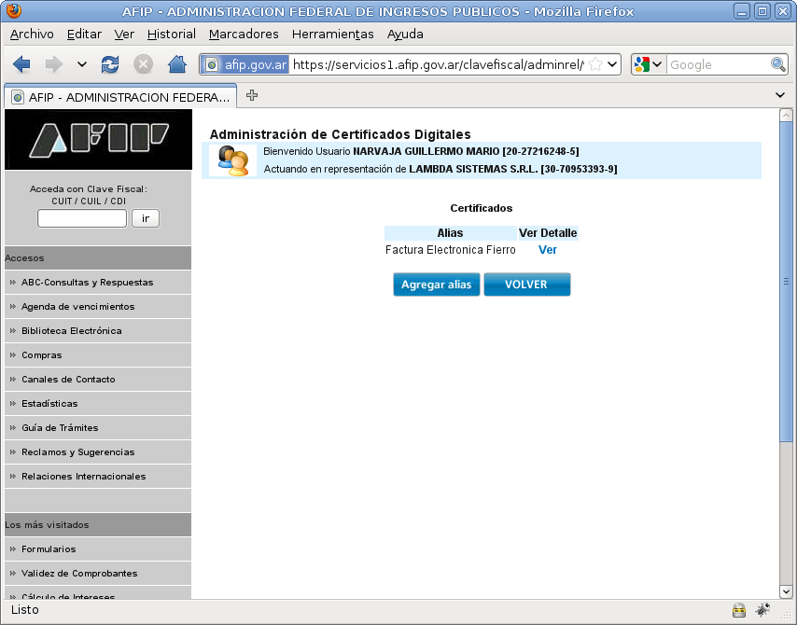Click the Ver Detalle column header
Screen dimensions: 797x625
[548, 233]
